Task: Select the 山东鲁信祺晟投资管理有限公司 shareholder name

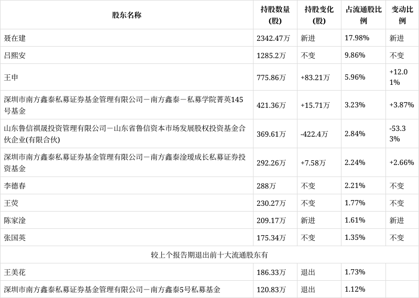Action: click(125, 134)
